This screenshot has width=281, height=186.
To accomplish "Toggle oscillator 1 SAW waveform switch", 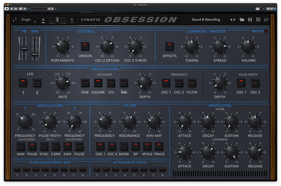I will point(21,146).
